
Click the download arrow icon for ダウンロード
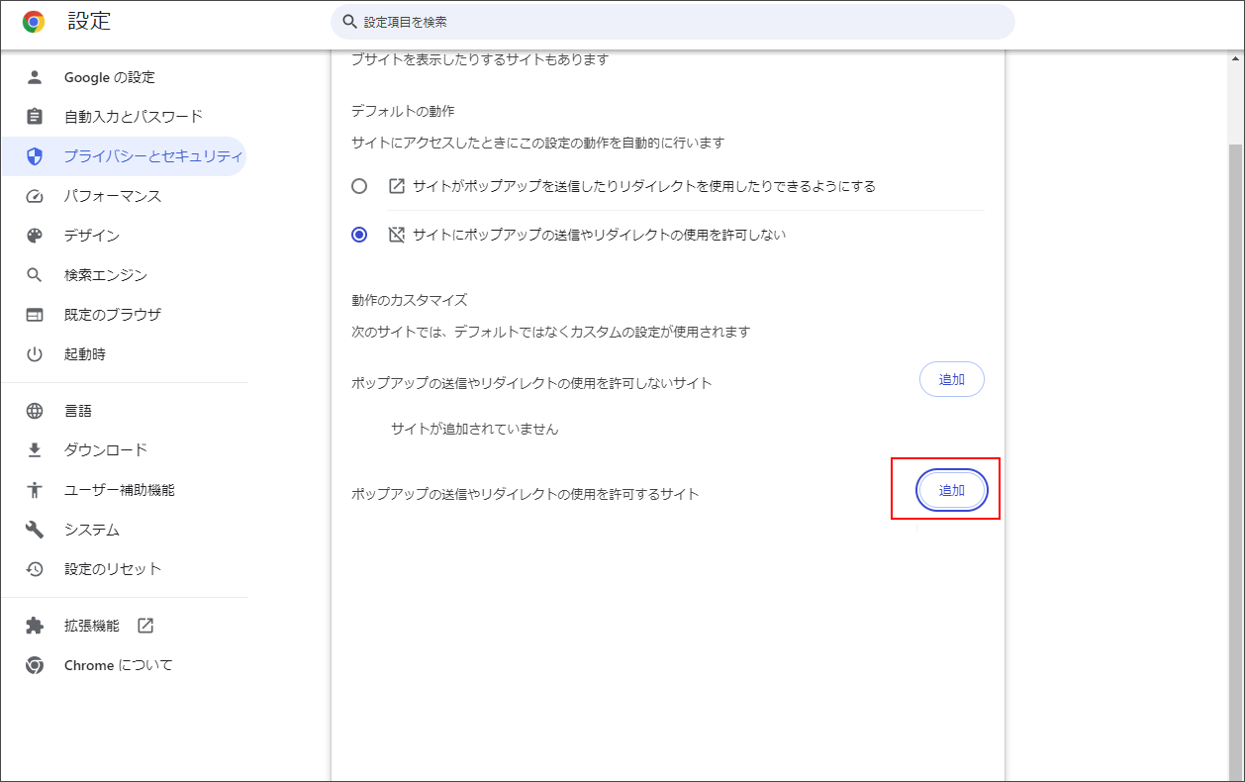point(35,448)
